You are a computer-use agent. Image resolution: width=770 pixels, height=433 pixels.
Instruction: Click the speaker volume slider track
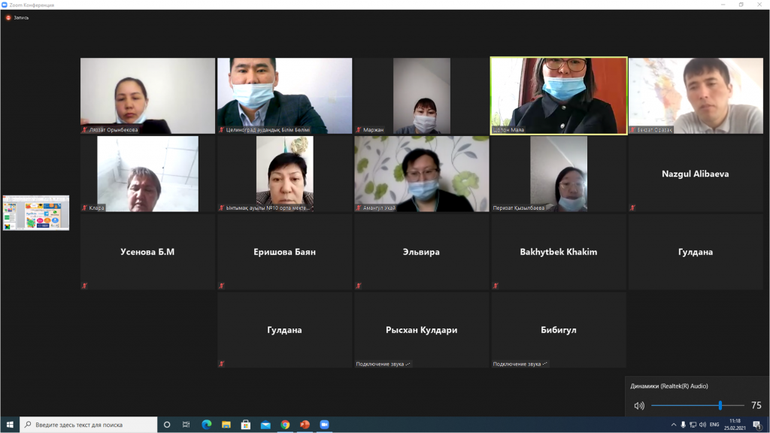(x=692, y=405)
